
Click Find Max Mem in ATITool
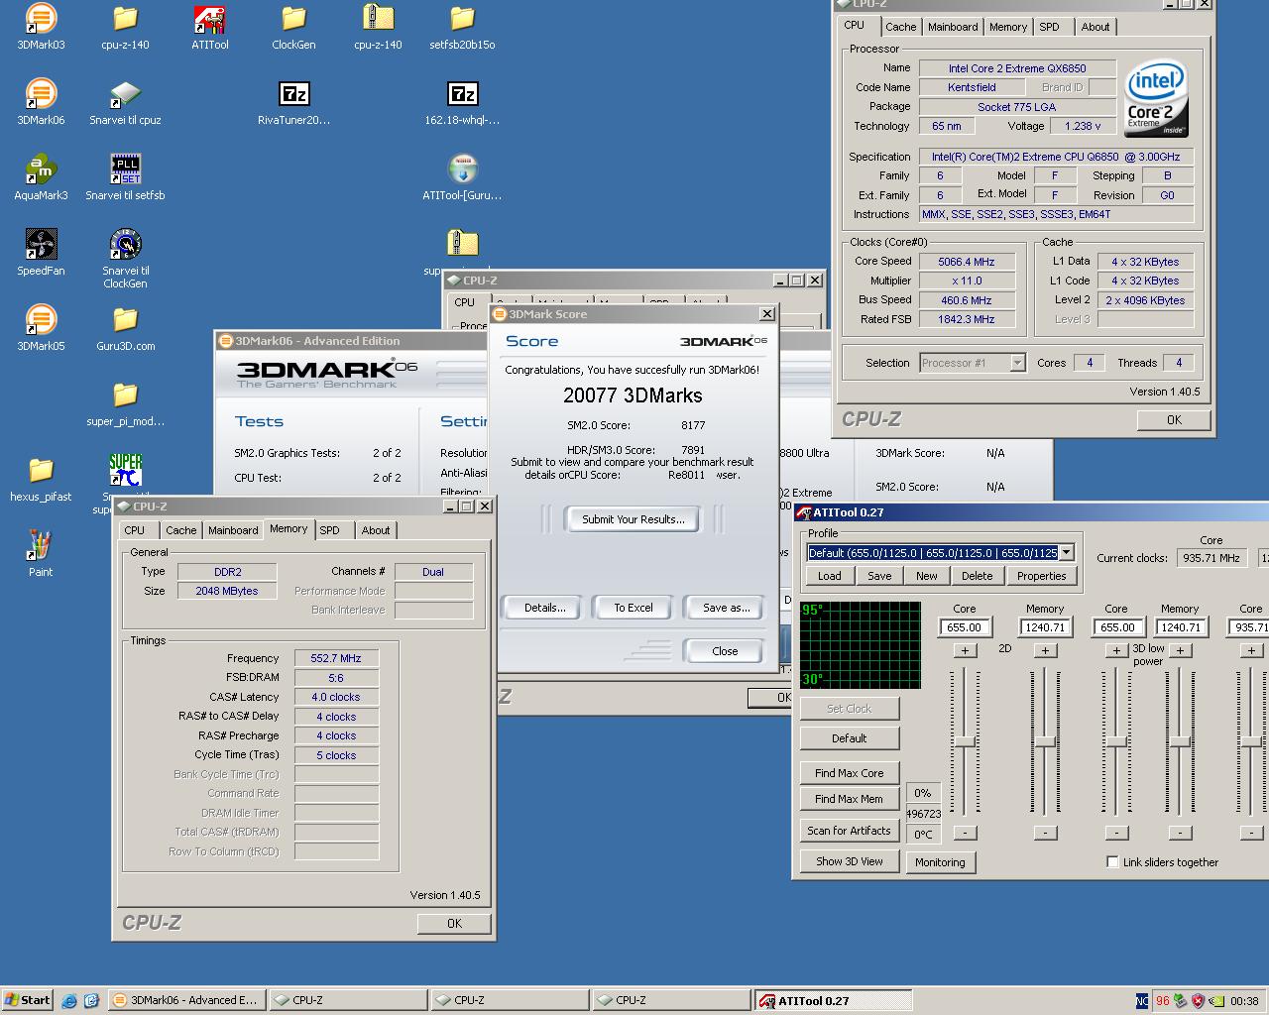coord(849,799)
